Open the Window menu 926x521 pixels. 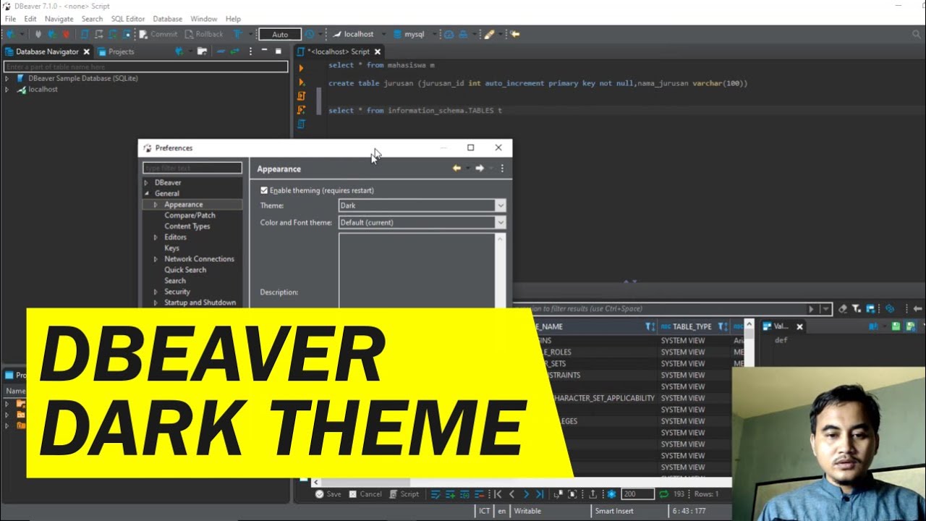pyautogui.click(x=204, y=19)
